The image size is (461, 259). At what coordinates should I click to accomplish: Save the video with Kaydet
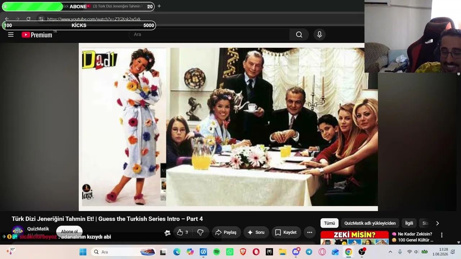click(286, 232)
